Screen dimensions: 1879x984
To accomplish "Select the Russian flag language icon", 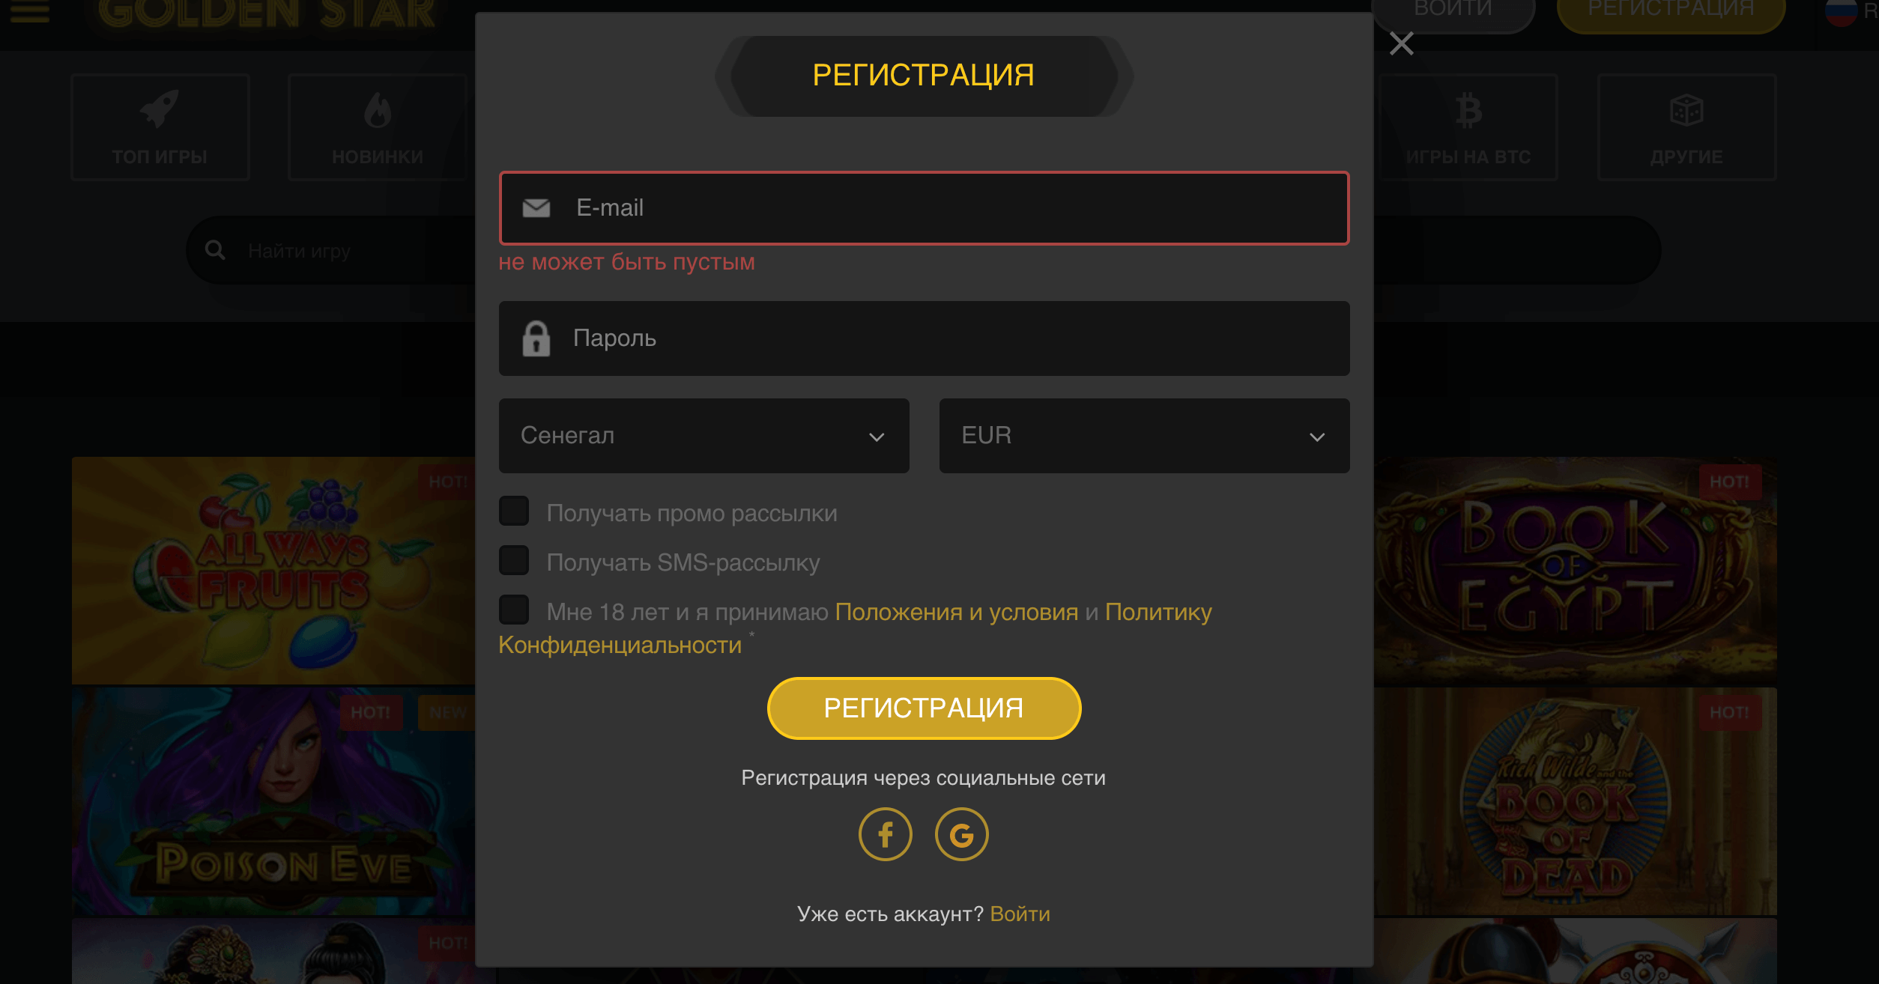I will pyautogui.click(x=1840, y=12).
